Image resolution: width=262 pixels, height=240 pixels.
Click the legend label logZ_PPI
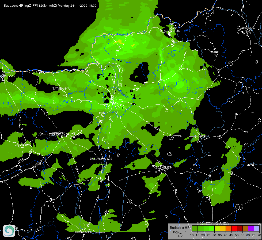[x=180, y=232]
